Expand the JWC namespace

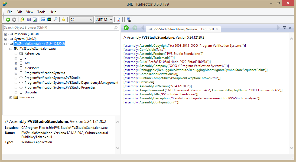(x=16, y=63)
